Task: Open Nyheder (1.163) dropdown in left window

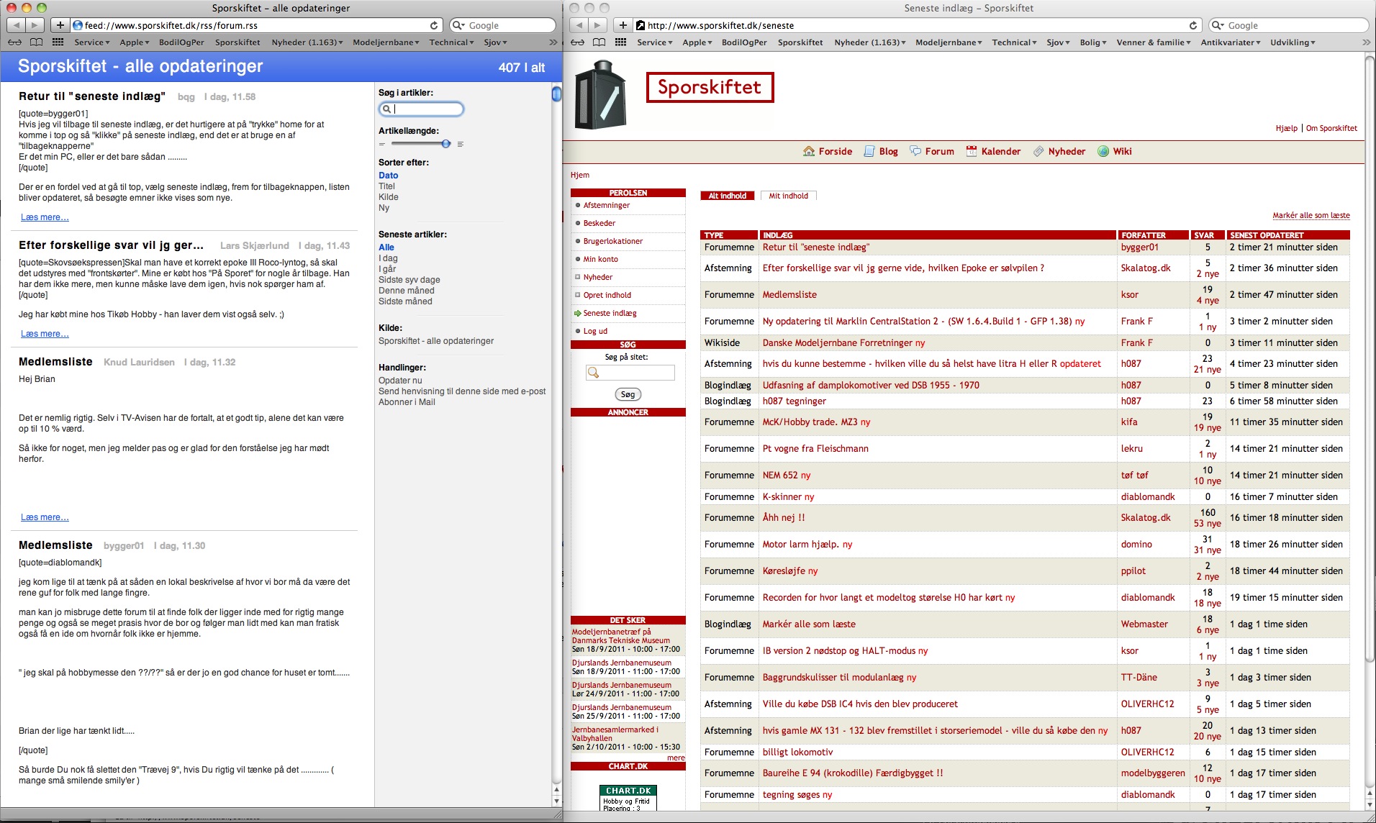Action: tap(307, 42)
